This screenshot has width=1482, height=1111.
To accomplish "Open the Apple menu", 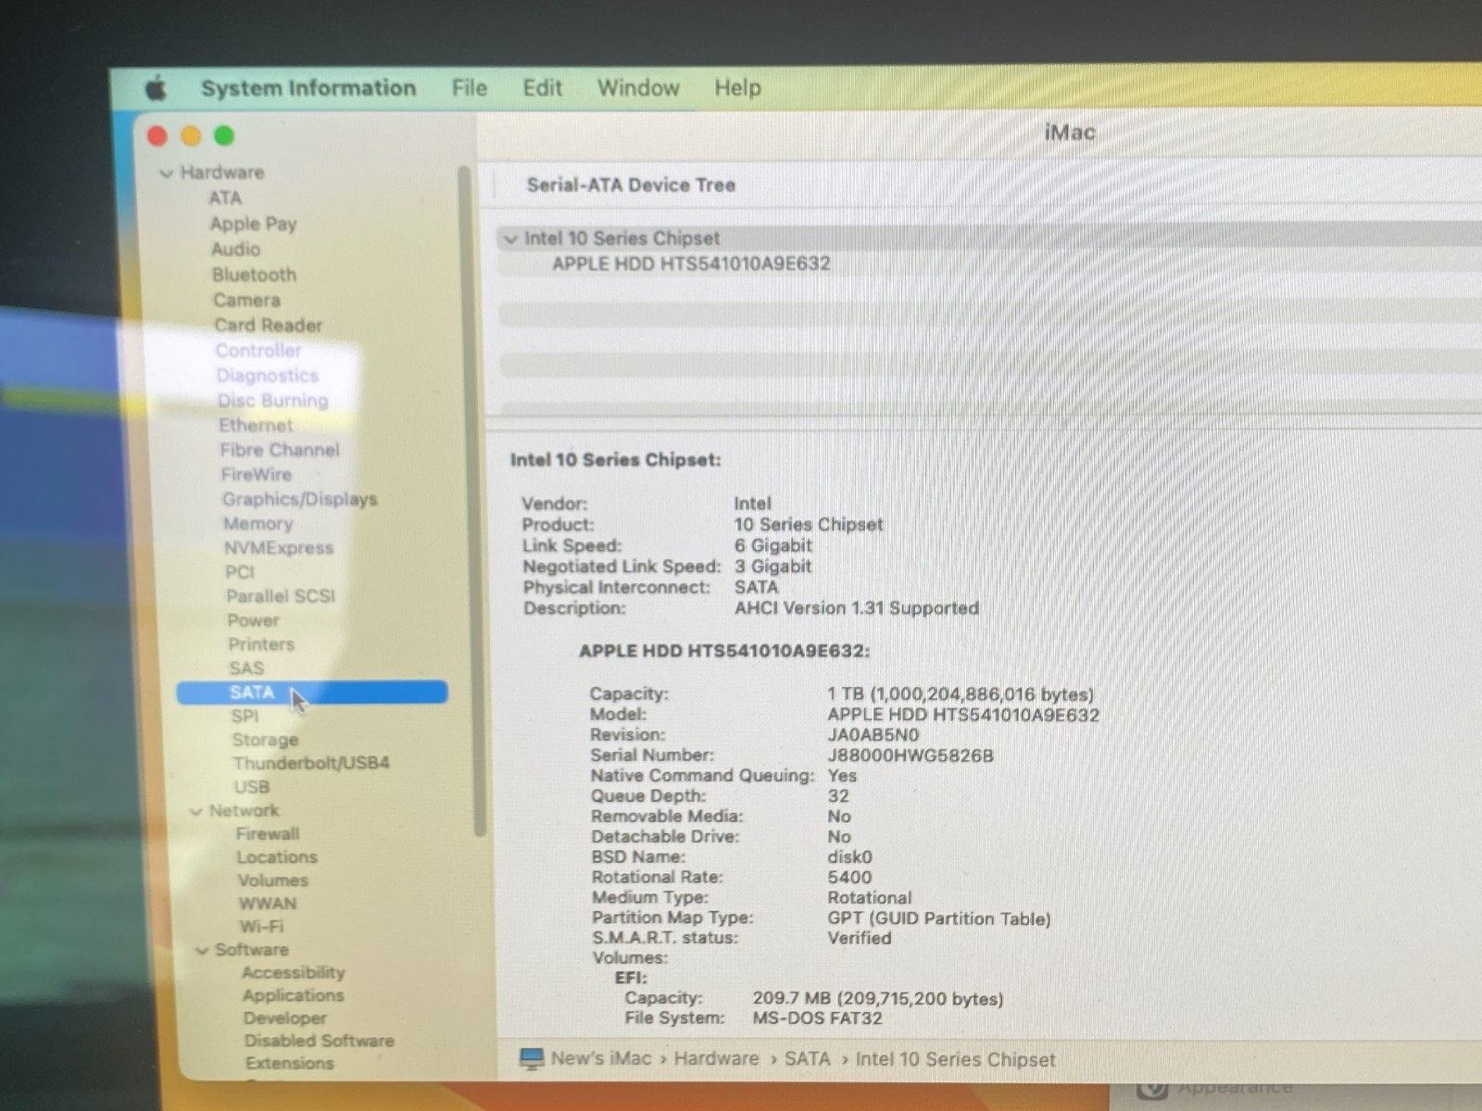I will pyautogui.click(x=156, y=88).
